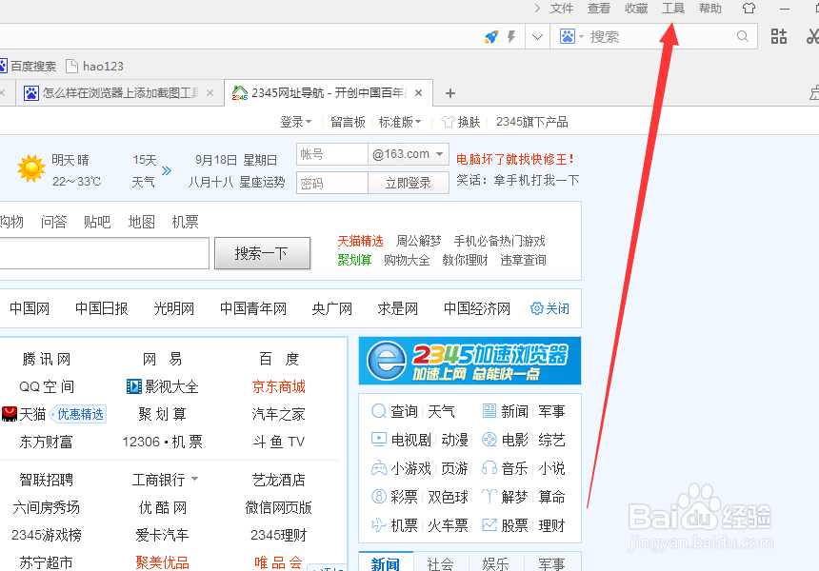Open 京东商城 link

point(278,386)
